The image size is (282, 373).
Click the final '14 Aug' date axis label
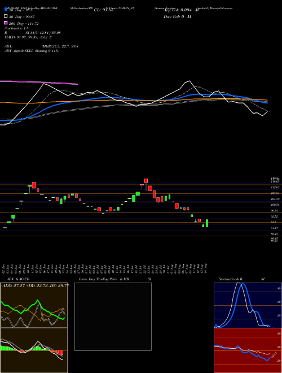[x=206, y=268]
